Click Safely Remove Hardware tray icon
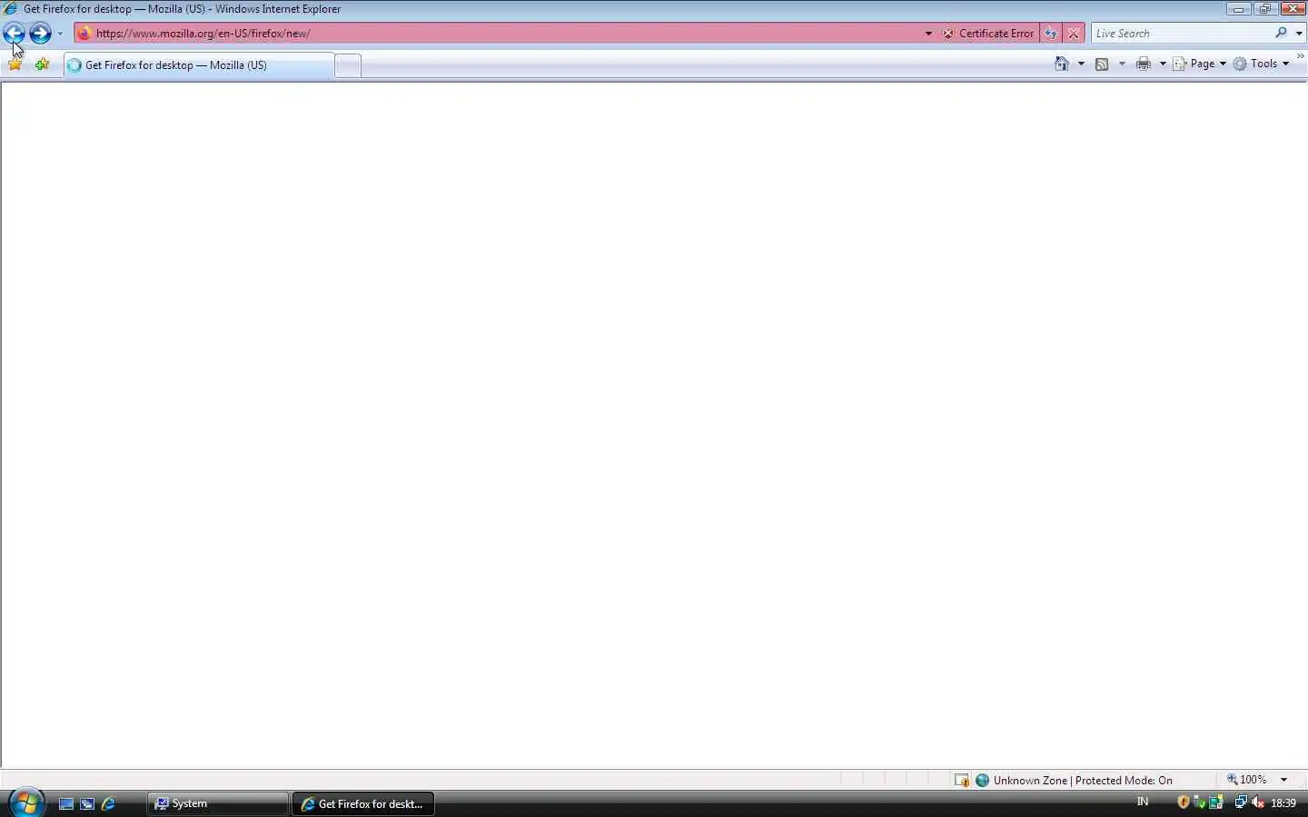 coord(1200,802)
